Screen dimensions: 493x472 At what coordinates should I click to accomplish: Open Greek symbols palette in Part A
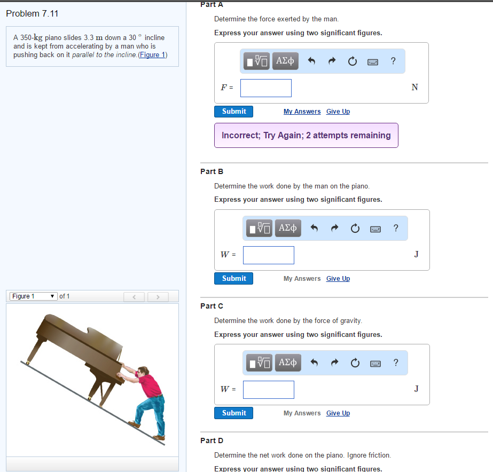285,61
